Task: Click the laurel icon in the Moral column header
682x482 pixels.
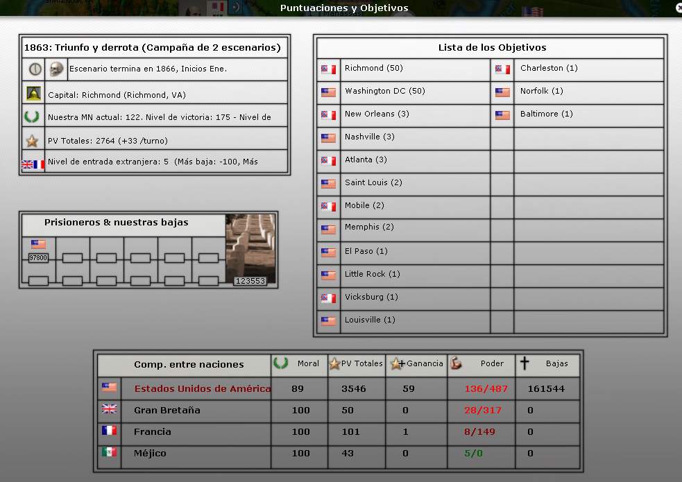Action: pos(280,363)
